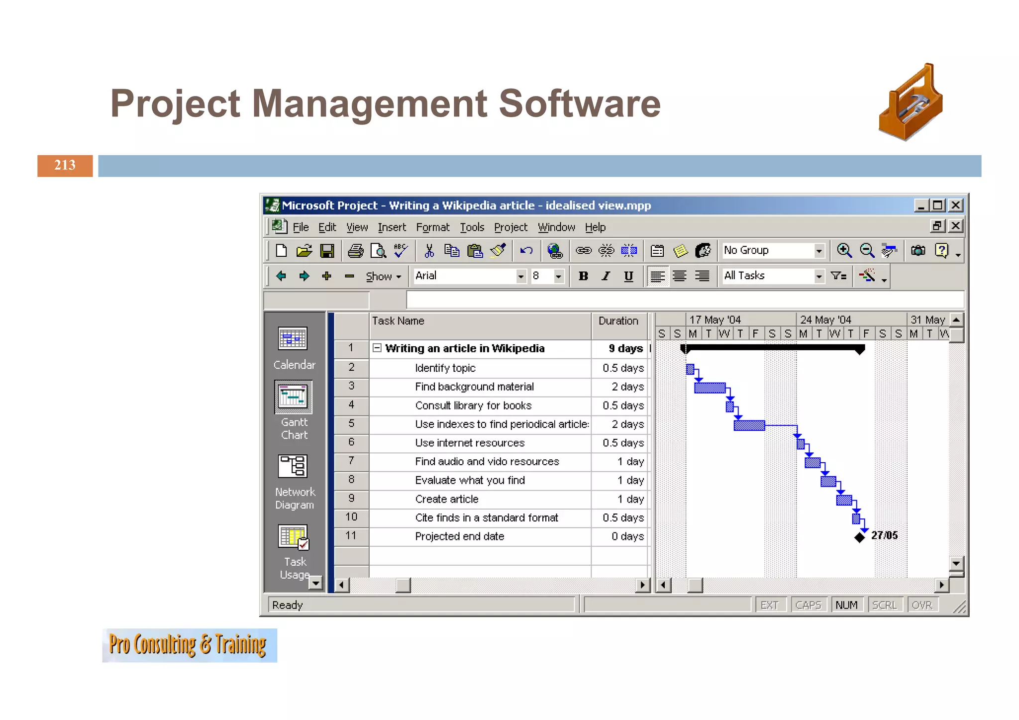Align text to the left

click(657, 276)
